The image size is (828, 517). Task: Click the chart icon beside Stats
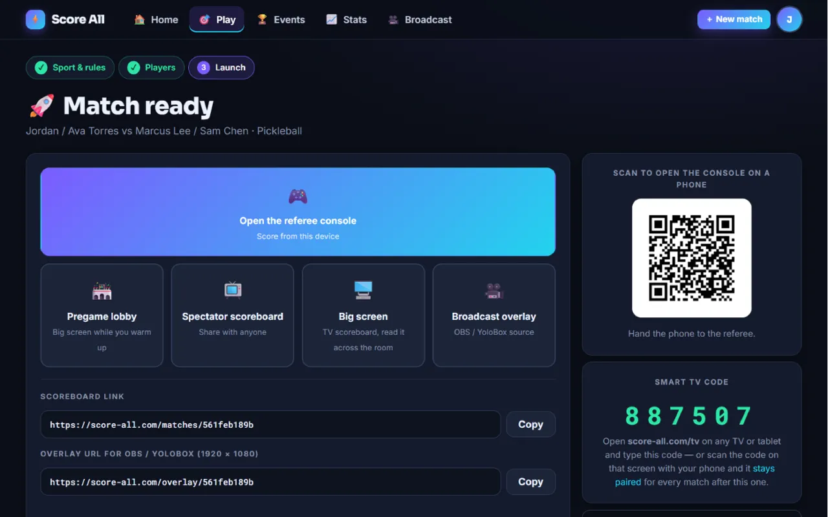(331, 19)
